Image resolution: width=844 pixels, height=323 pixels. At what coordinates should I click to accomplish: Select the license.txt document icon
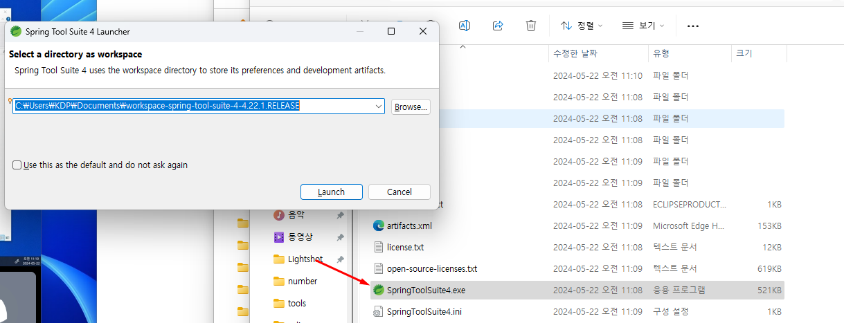[379, 247]
